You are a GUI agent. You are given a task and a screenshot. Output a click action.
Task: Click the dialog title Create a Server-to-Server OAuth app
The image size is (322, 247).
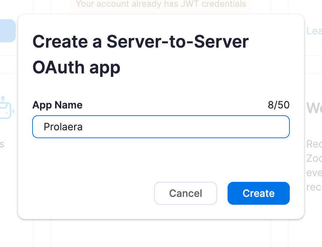[140, 54]
